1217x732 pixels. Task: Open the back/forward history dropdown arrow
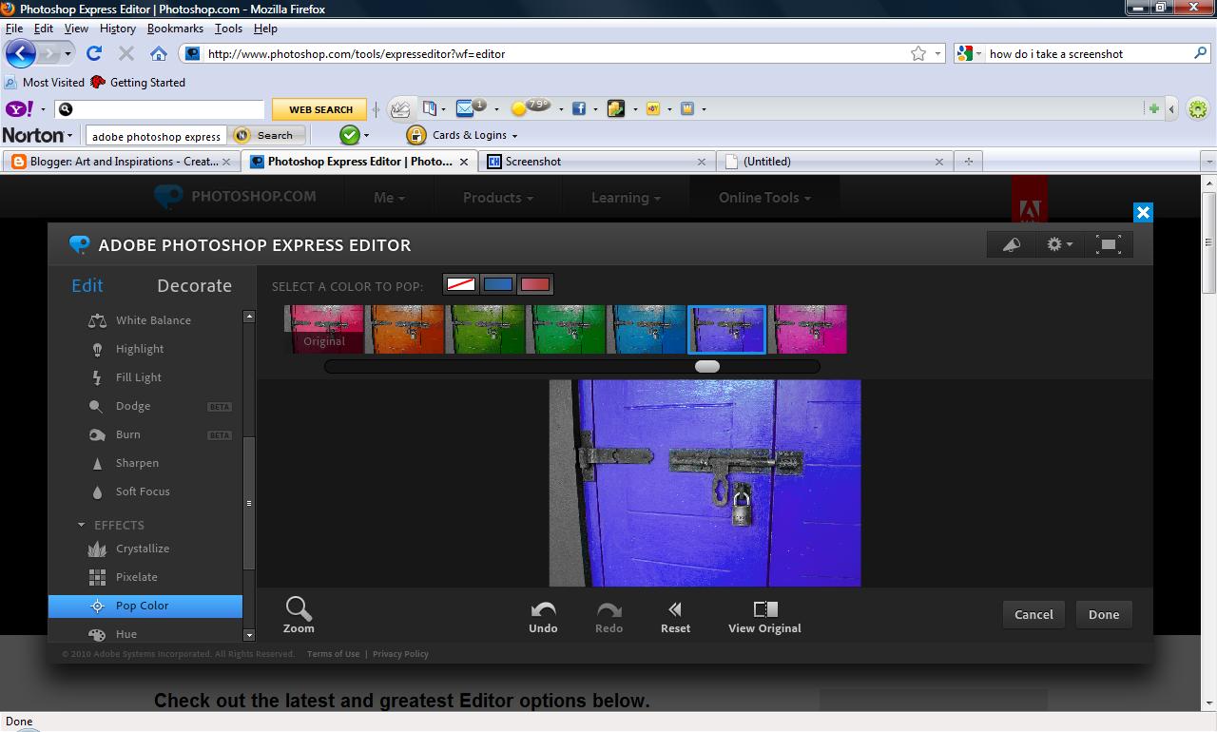(68, 53)
